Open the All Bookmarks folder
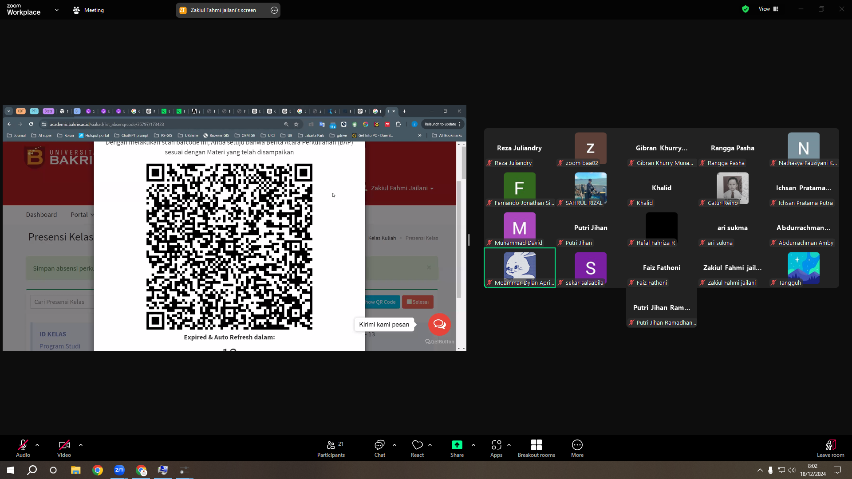Screen dimensions: 852x479 coord(447,136)
